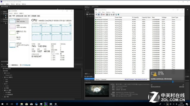
Task: Open the NirSoft Freeware website link
Action: pyautogui.click(x=136, y=79)
